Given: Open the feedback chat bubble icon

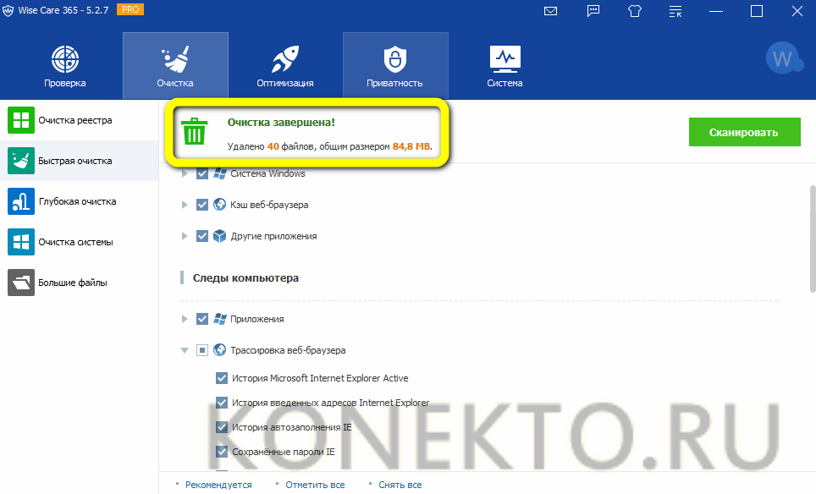Looking at the screenshot, I should point(593,12).
